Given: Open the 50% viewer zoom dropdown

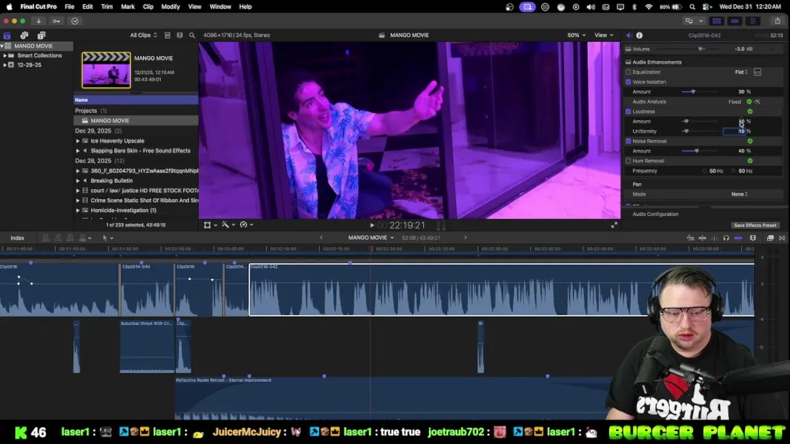Looking at the screenshot, I should [576, 35].
